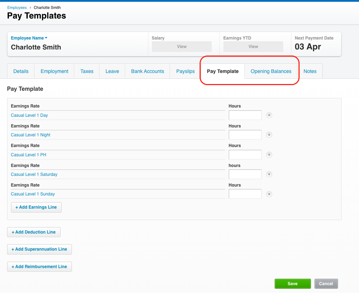Click the Add Reimbursement Line button
359x293 pixels.
(x=39, y=267)
